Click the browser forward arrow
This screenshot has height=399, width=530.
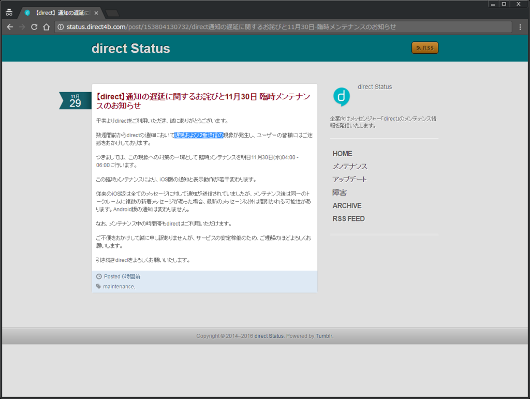coord(22,27)
